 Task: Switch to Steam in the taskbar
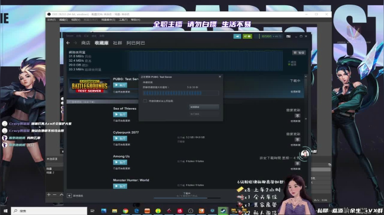pyautogui.click(x=223, y=211)
